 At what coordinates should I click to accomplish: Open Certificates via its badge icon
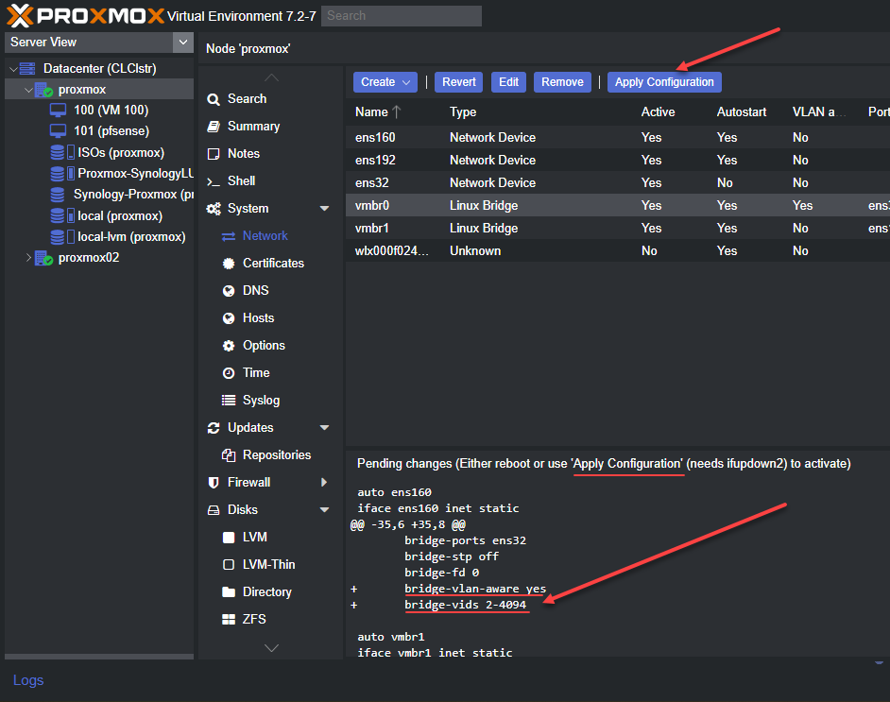pyautogui.click(x=229, y=264)
